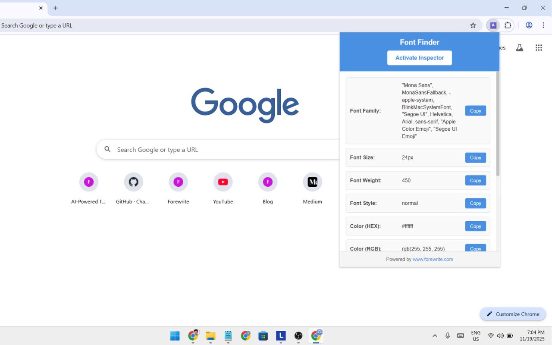The height and width of the screenshot is (345, 552).
Task: Click the Google logo
Action: click(x=245, y=105)
